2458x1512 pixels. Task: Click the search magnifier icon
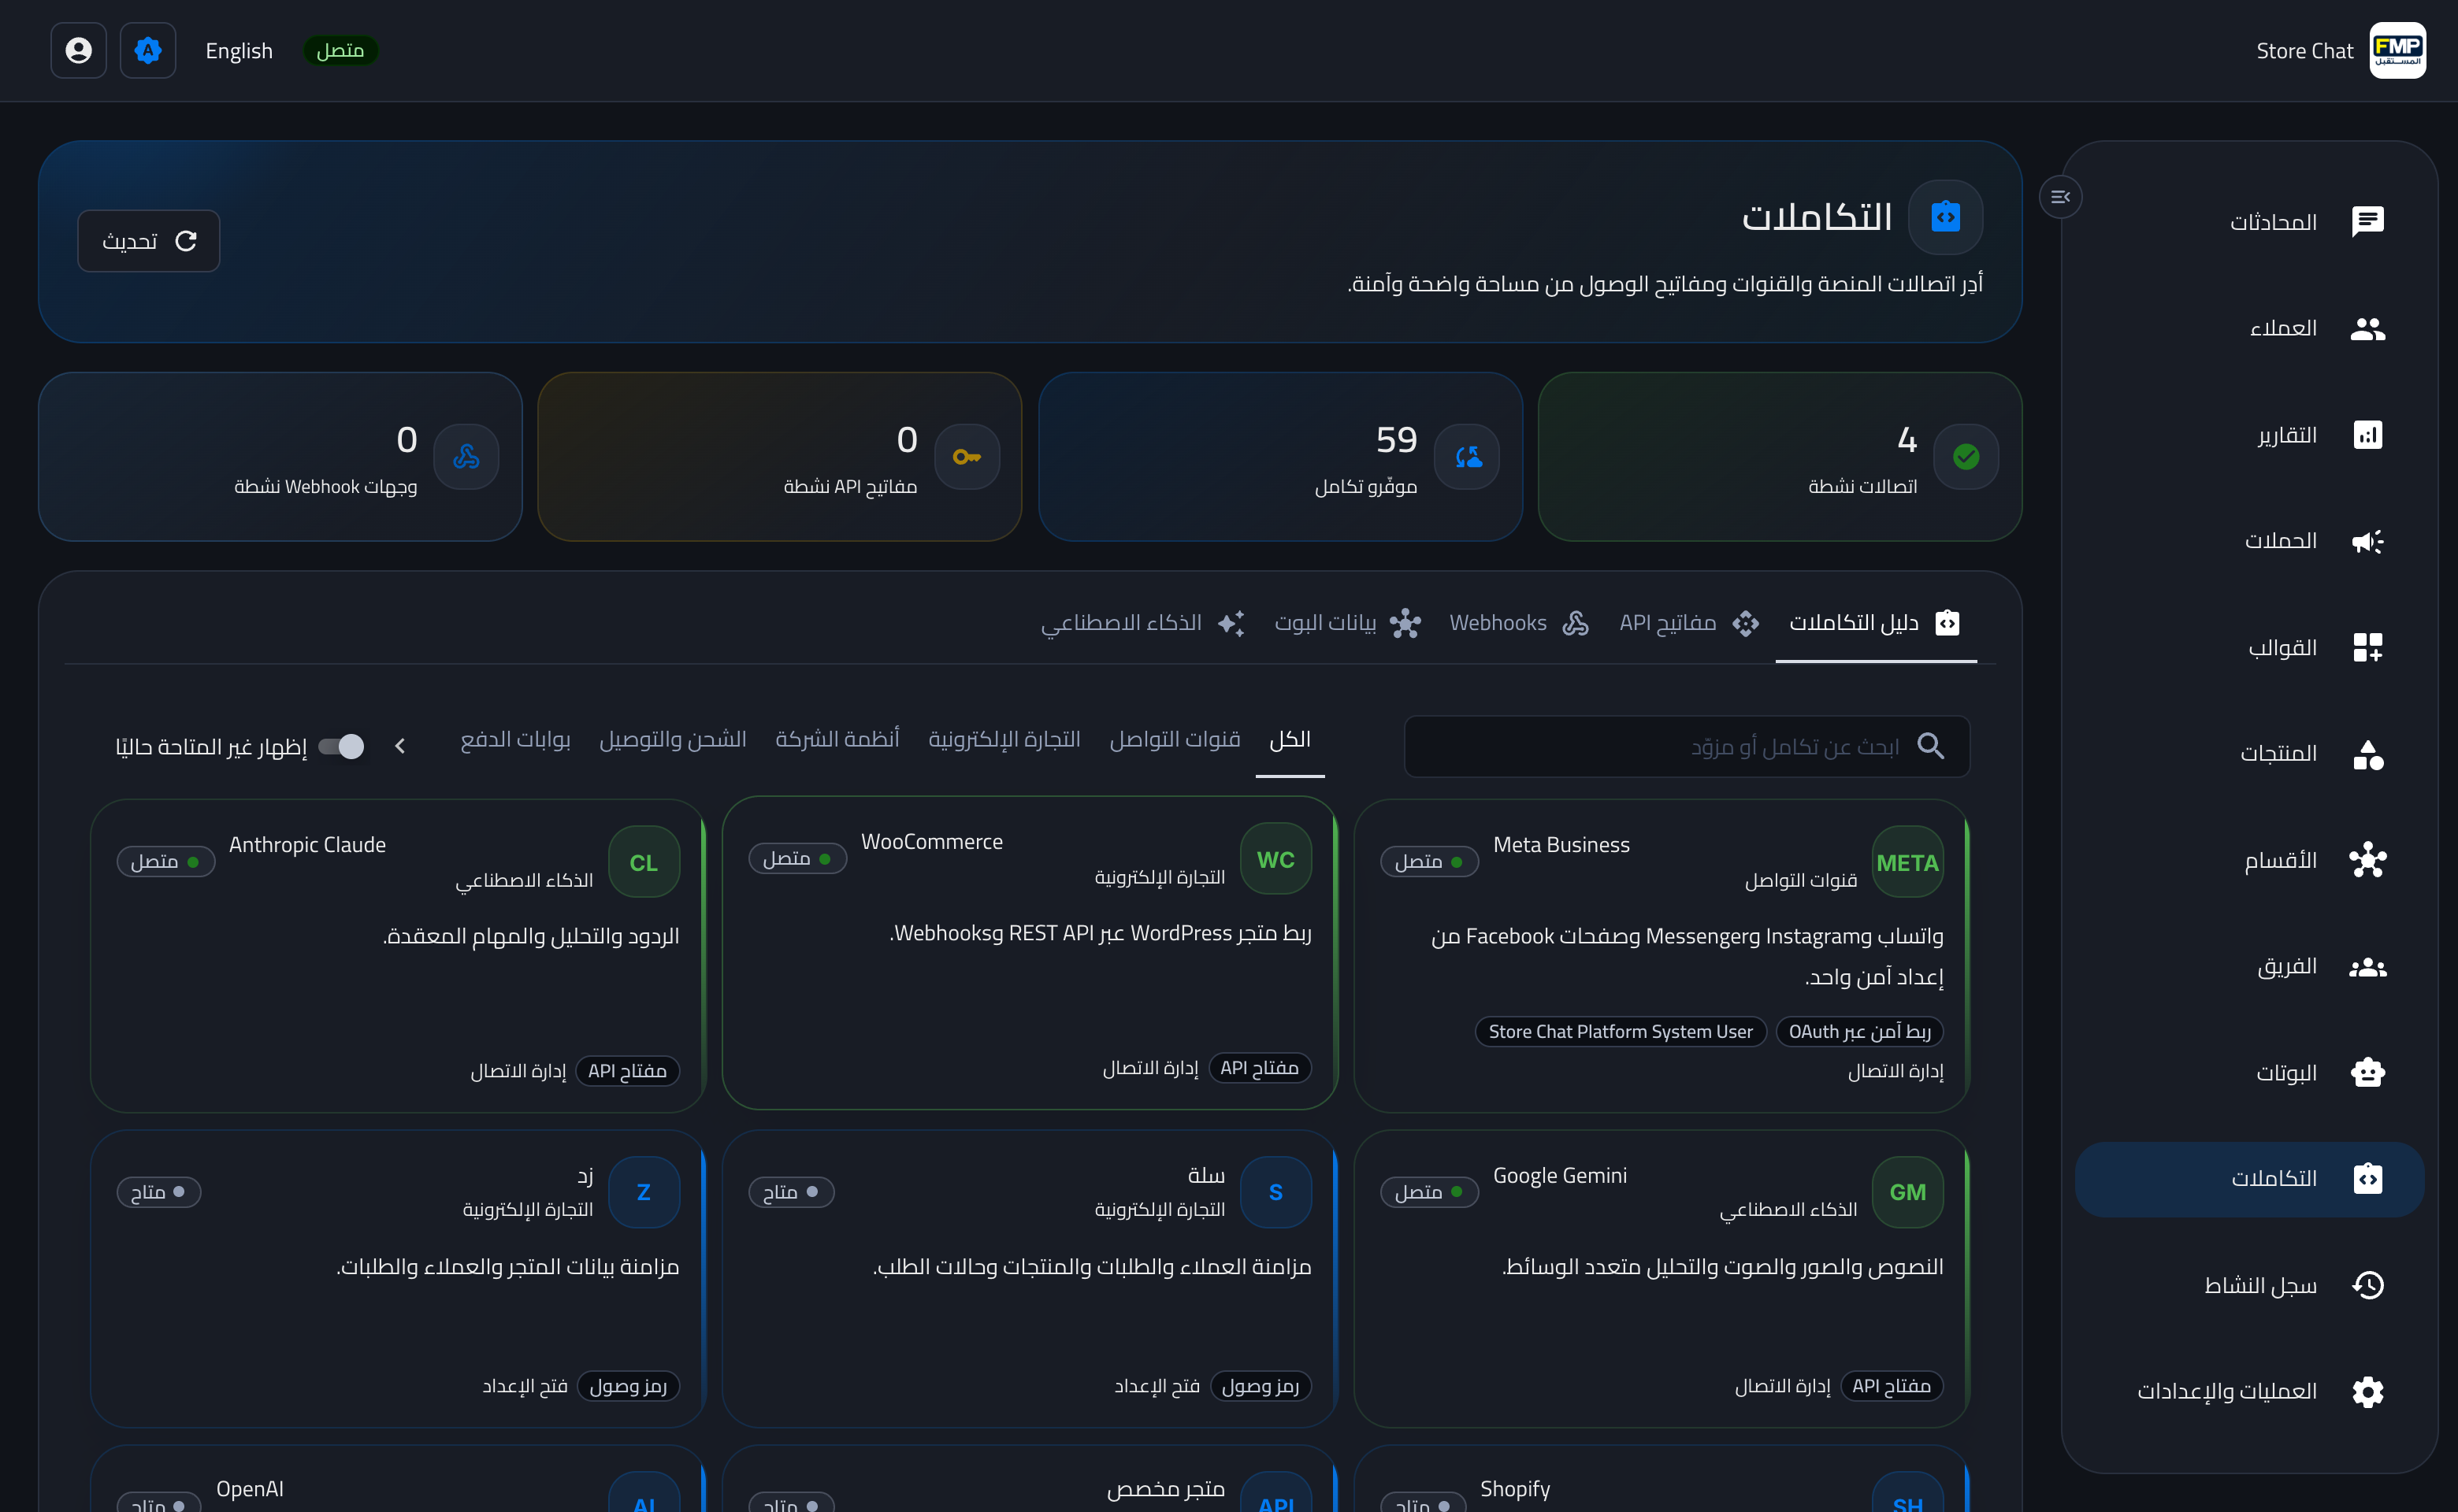(x=1931, y=746)
